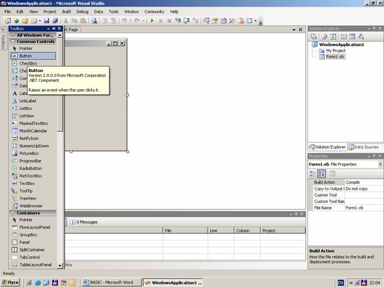Open the Toolbox window position dropdown arrow
Screen dimensions: 384x288
click(48, 29)
